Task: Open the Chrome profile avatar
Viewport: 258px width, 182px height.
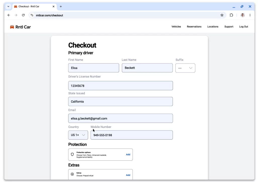Action: point(242,15)
